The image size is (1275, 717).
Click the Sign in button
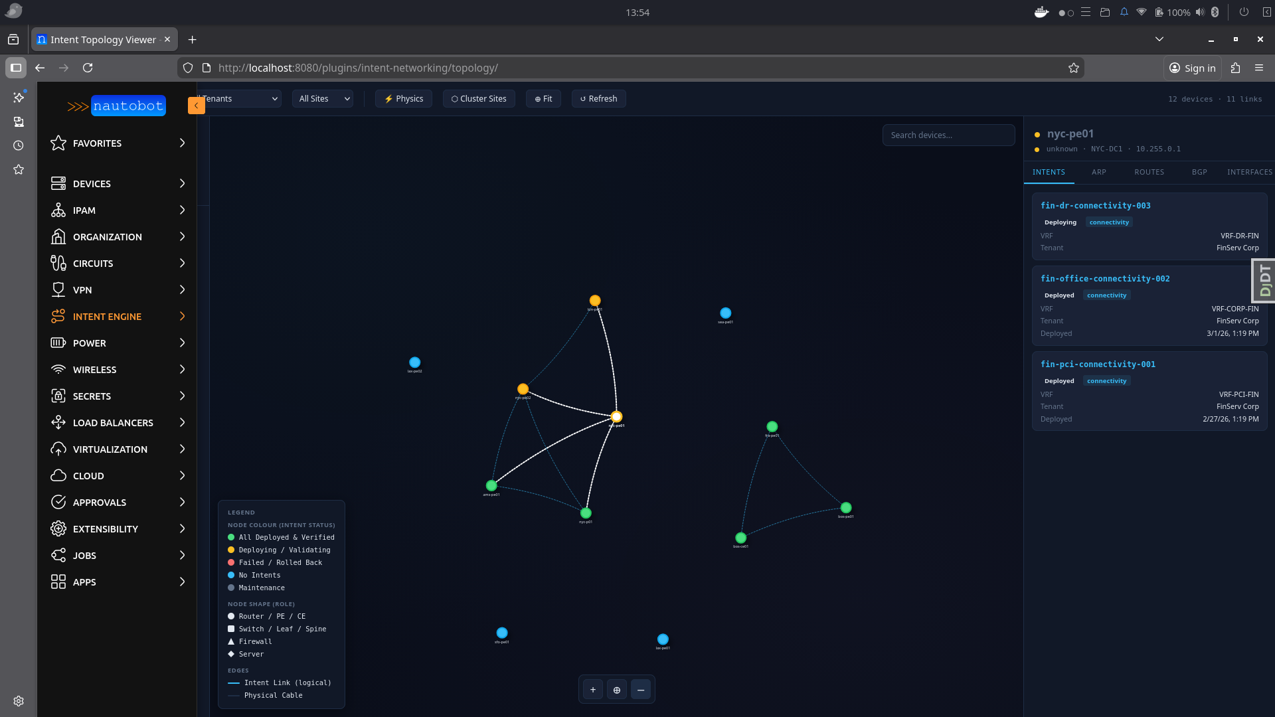(1192, 68)
